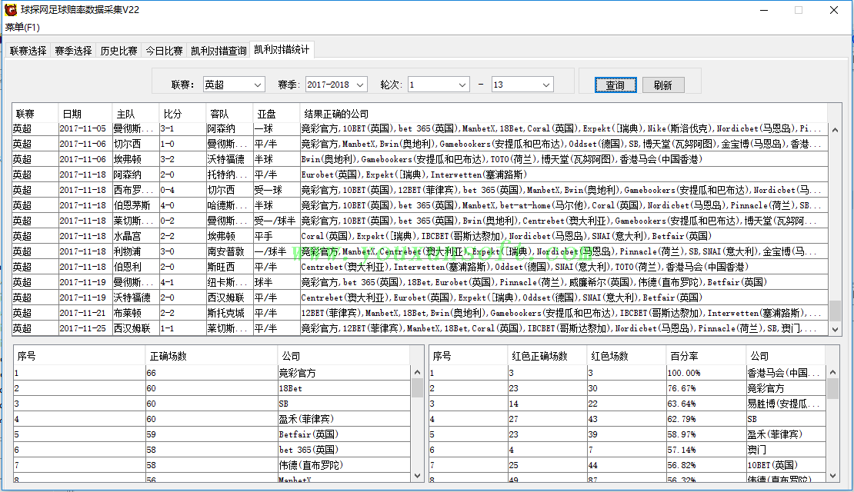The image size is (854, 492).
Task: Click 公司 header in left stats table
Action: [x=344, y=356]
